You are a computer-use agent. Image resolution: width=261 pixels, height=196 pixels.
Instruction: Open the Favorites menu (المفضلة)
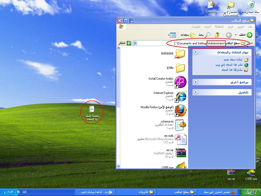pyautogui.click(x=219, y=27)
